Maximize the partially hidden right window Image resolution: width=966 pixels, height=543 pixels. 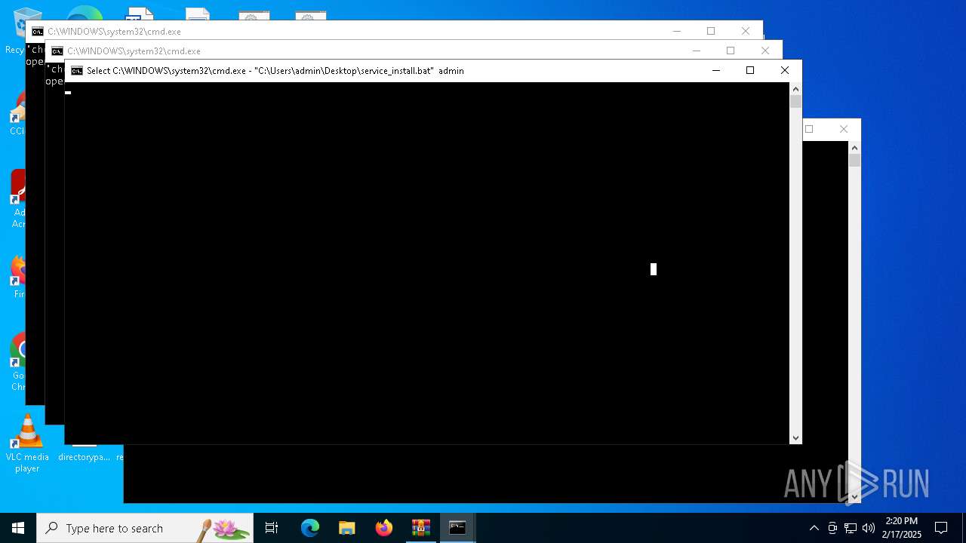[x=809, y=129]
